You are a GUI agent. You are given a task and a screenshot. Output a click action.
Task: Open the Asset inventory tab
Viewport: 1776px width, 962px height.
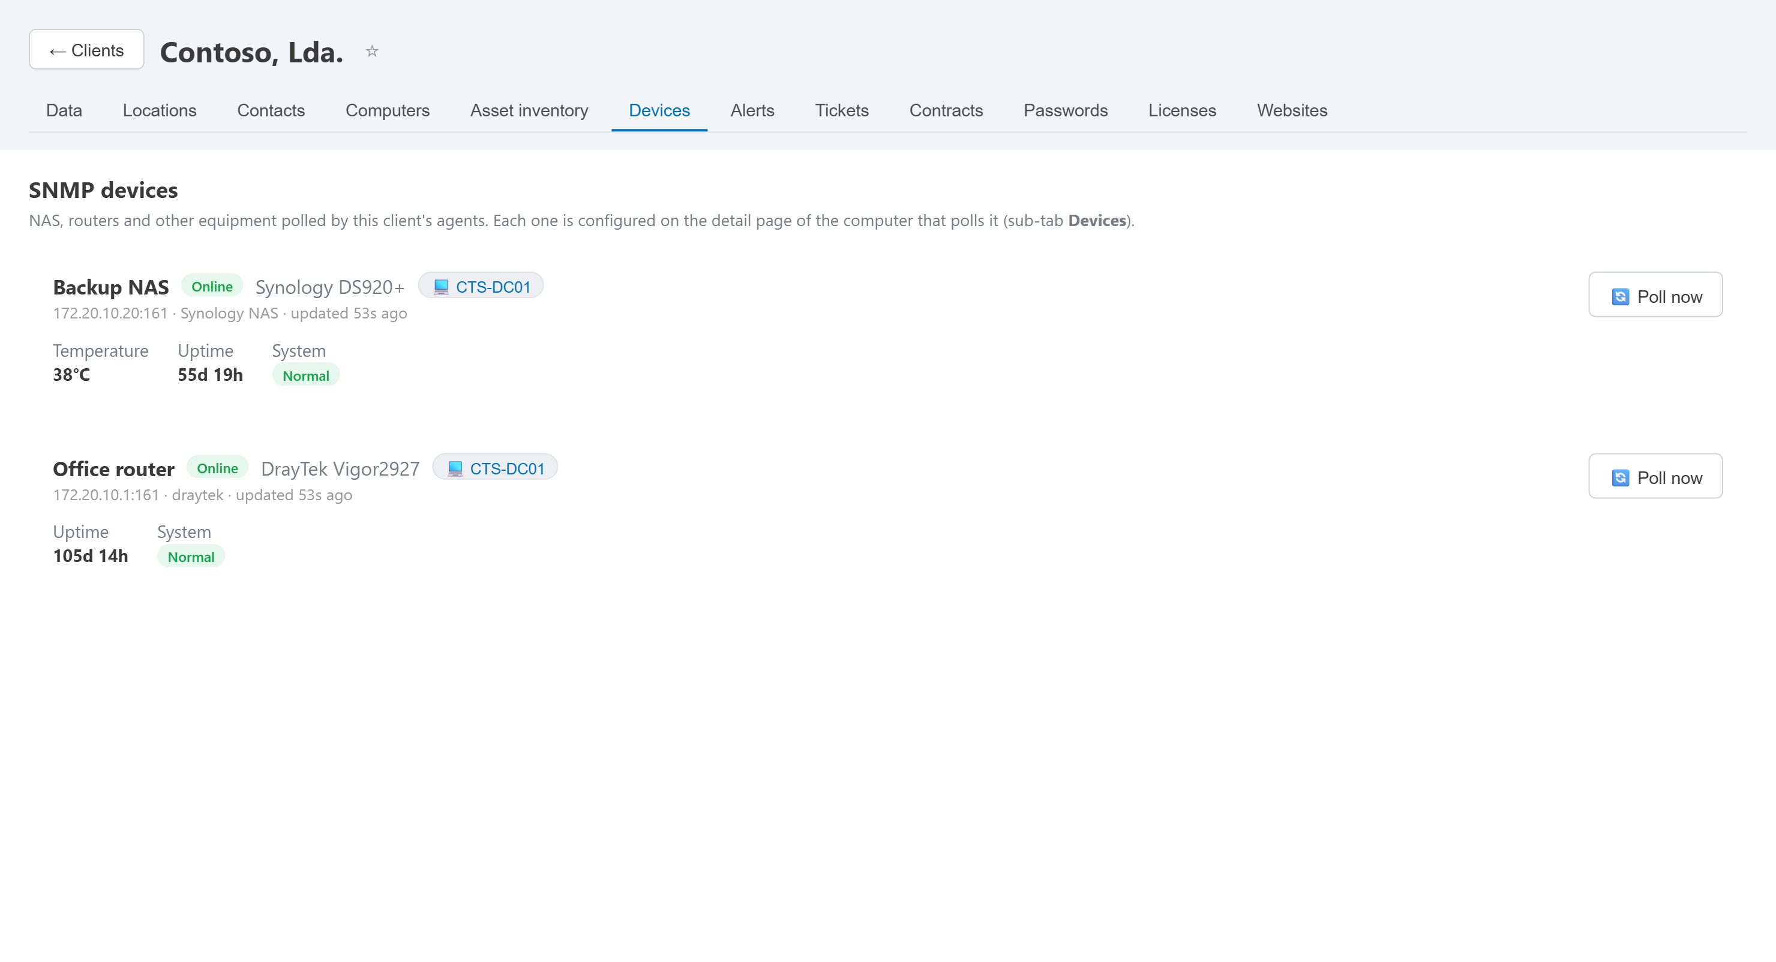529,110
